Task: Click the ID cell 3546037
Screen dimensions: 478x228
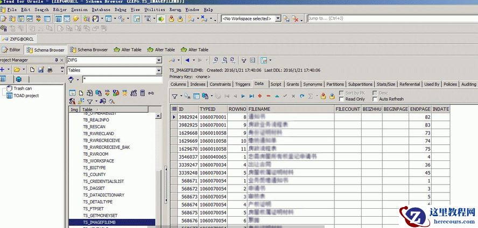Action: (x=188, y=157)
